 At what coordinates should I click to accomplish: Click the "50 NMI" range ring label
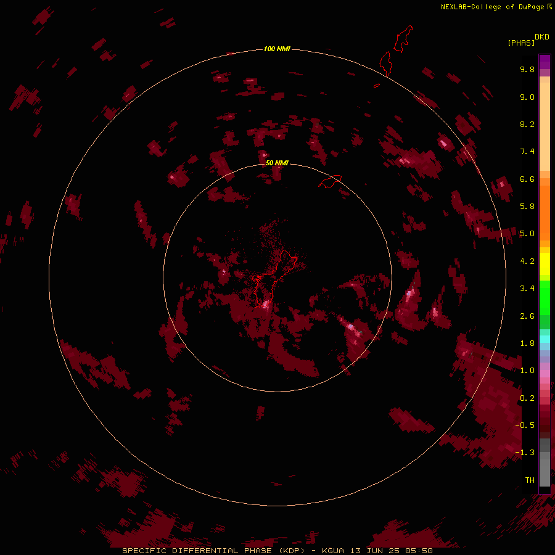(x=277, y=163)
